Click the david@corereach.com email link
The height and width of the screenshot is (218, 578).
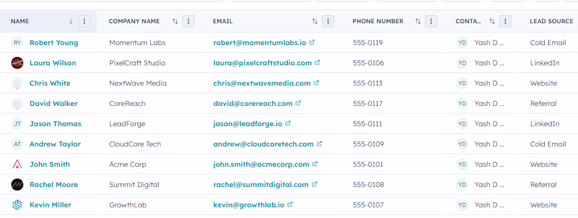tap(253, 104)
